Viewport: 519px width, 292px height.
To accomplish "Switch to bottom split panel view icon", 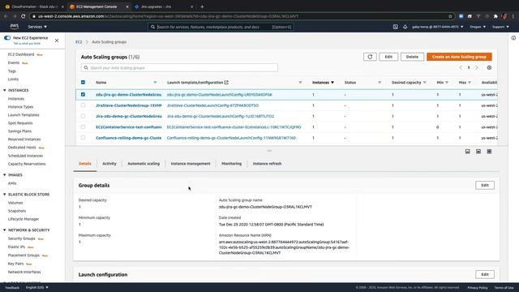I will [x=468, y=152].
